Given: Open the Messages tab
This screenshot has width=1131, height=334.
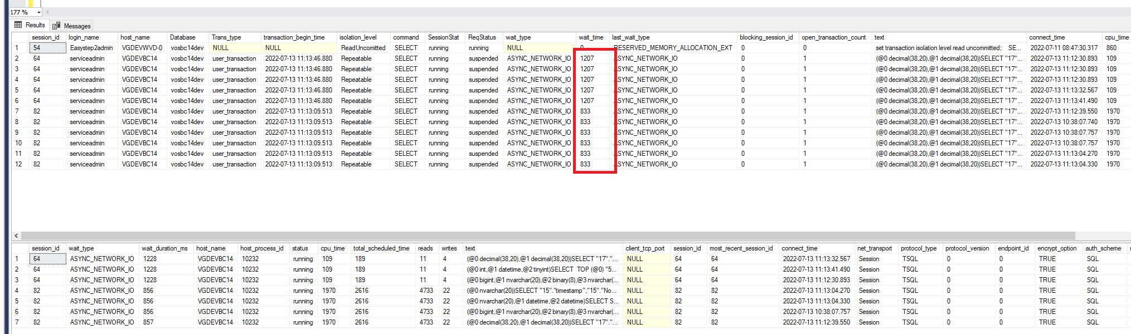Looking at the screenshot, I should [77, 26].
